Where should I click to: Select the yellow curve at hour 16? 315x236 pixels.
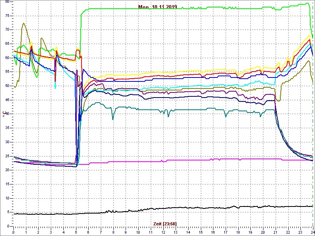213,70
